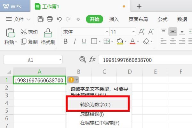Click the Print icon in quick toolbar
This screenshot has height=128, width=192.
(50, 19)
